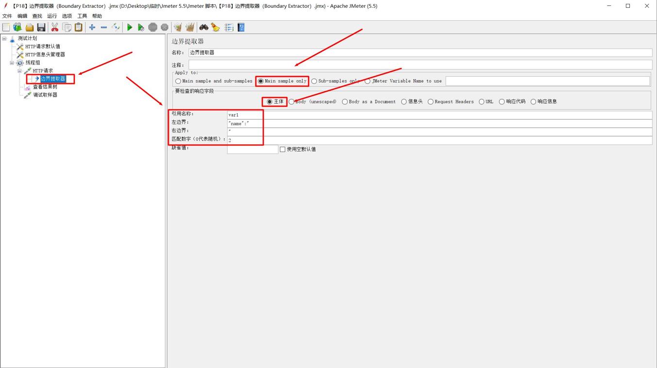Viewport: 657px width, 368px height.
Task: Click the Paste clipboard icon
Action: point(78,28)
